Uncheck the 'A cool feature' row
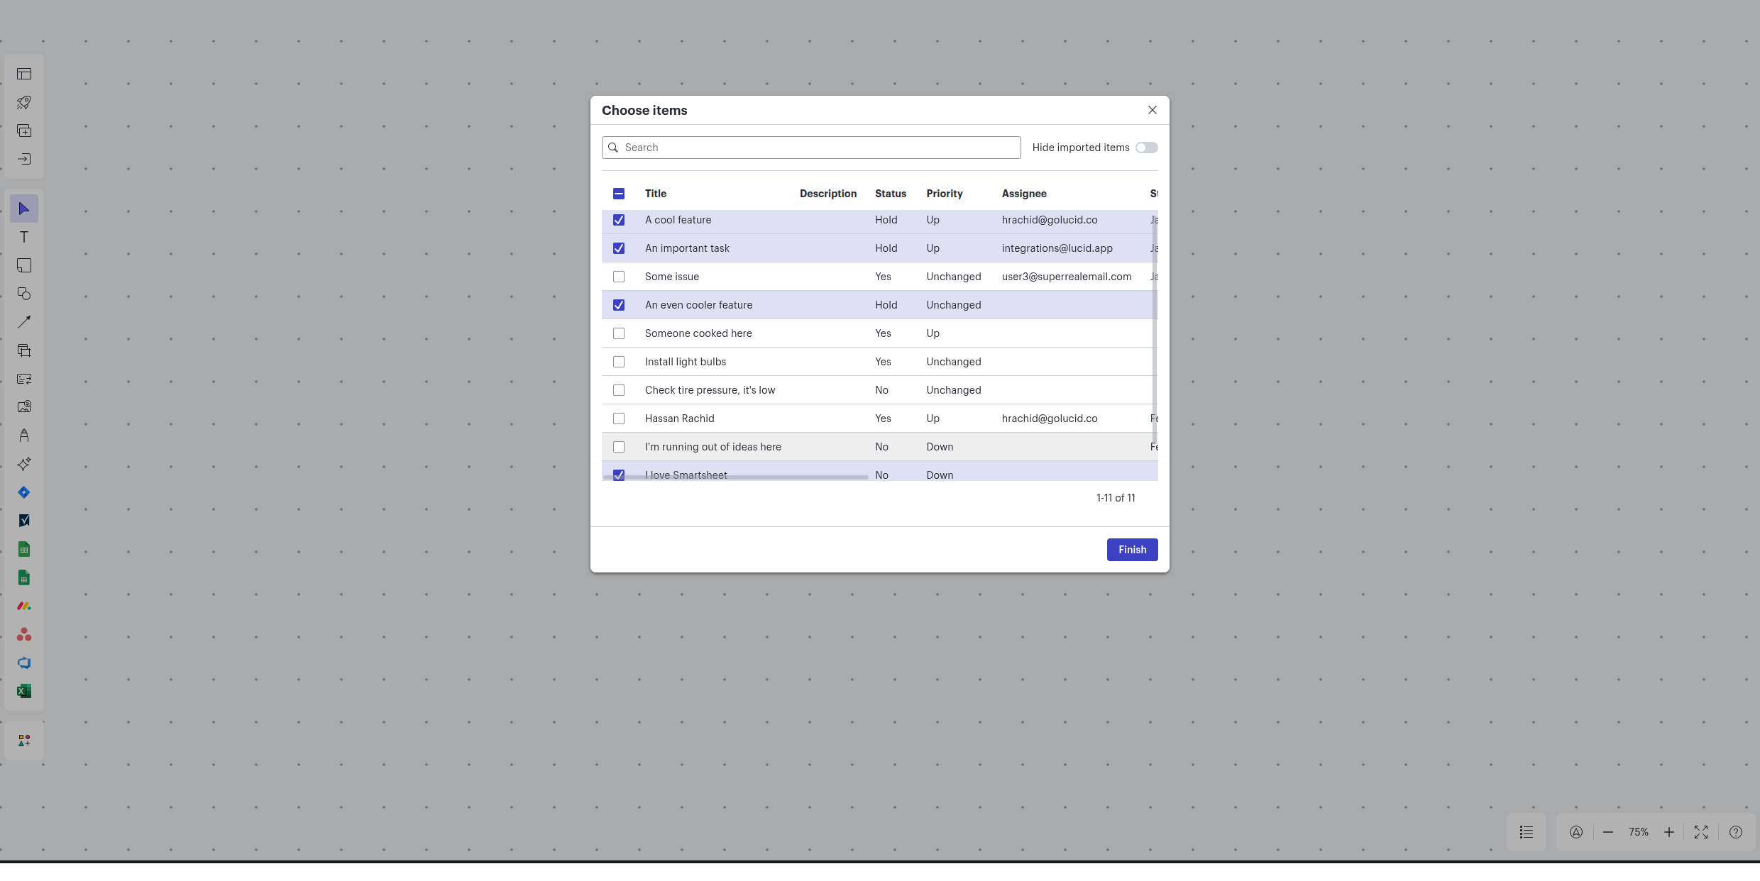This screenshot has height=881, width=1760. [618, 220]
